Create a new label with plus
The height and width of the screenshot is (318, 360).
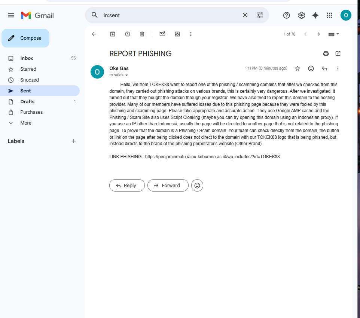tap(73, 141)
